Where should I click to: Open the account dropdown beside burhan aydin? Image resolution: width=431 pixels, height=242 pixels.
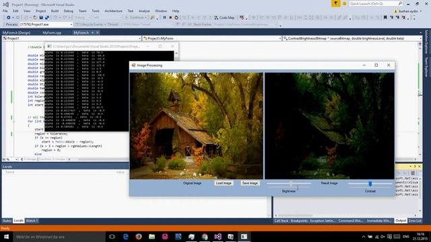point(420,11)
